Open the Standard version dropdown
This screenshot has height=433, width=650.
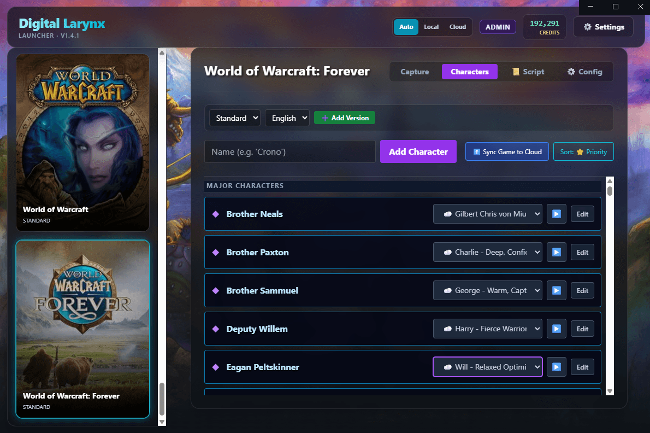point(235,118)
